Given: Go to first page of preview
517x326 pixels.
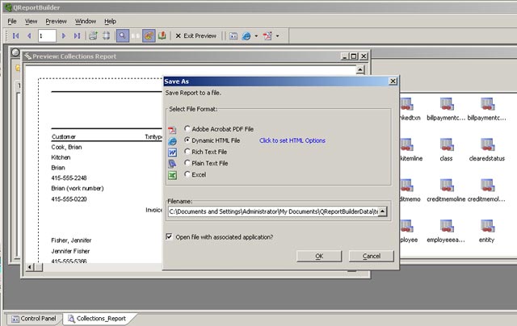Looking at the screenshot, I should pos(15,36).
